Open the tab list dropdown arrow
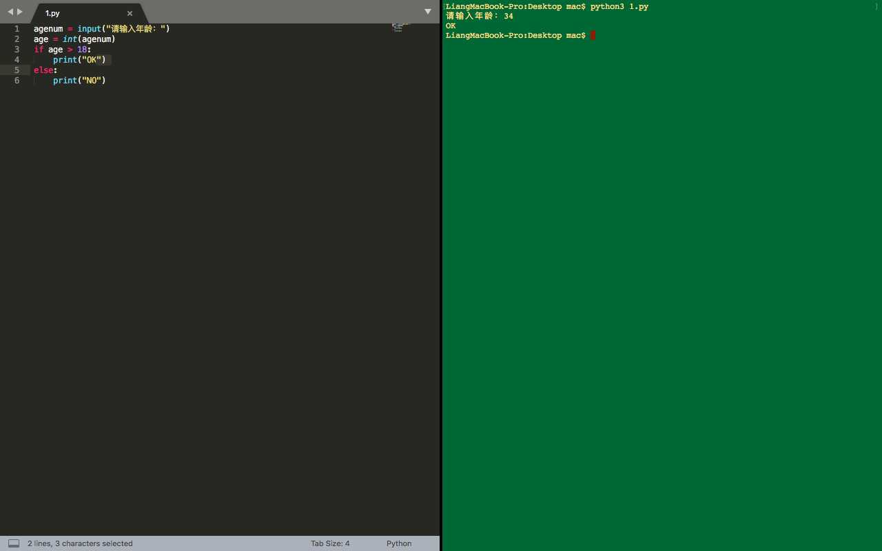This screenshot has height=551, width=882. [x=427, y=12]
